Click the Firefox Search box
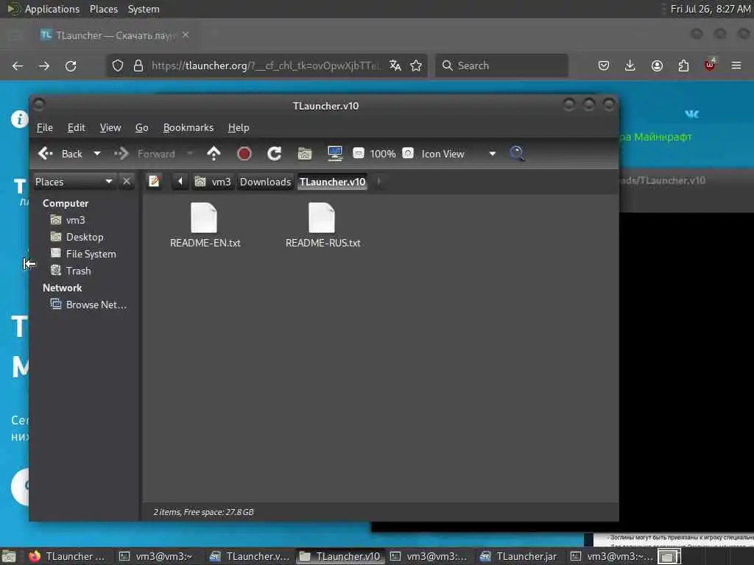 pos(501,65)
